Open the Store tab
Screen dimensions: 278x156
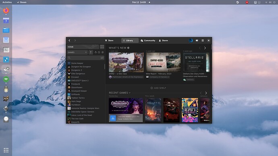click(109, 41)
